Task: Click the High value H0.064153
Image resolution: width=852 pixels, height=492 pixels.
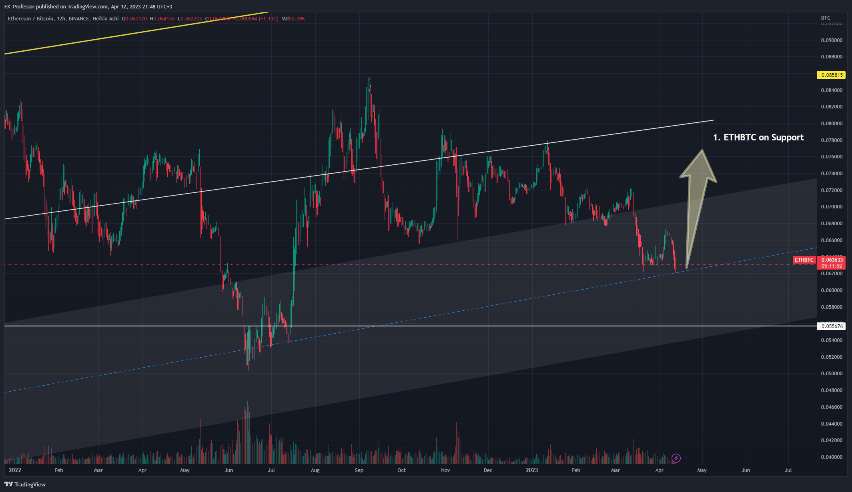Action: coord(162,19)
